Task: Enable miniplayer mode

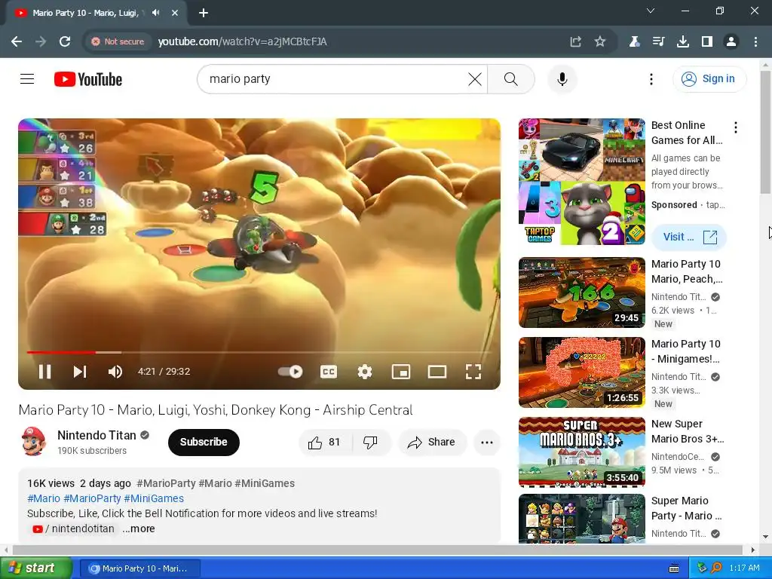Action: click(x=401, y=372)
